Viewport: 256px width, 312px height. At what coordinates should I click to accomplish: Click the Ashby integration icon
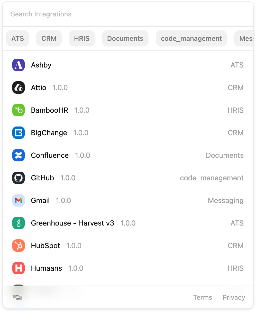(x=18, y=65)
